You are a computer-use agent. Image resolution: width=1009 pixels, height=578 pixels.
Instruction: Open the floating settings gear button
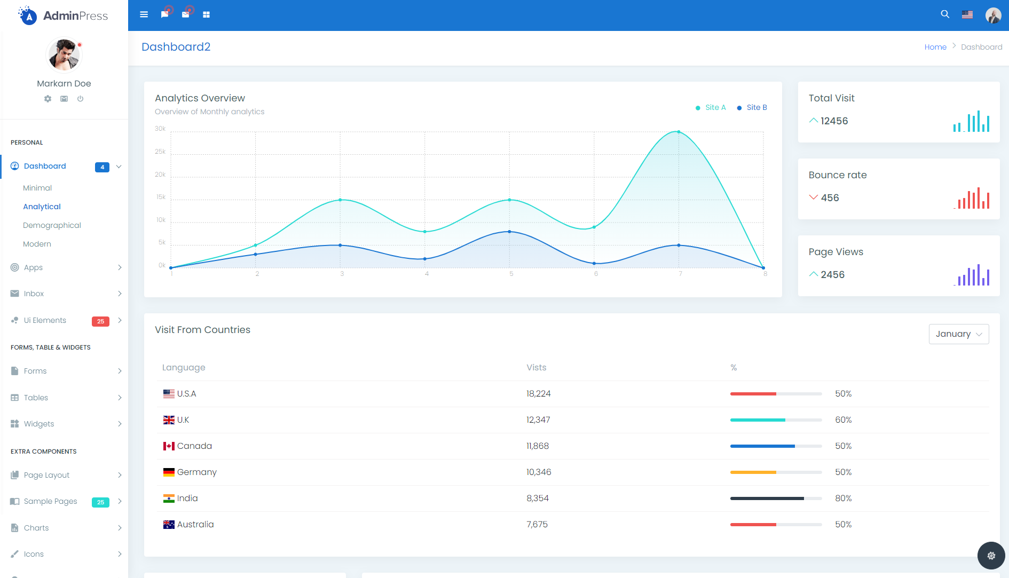click(991, 556)
